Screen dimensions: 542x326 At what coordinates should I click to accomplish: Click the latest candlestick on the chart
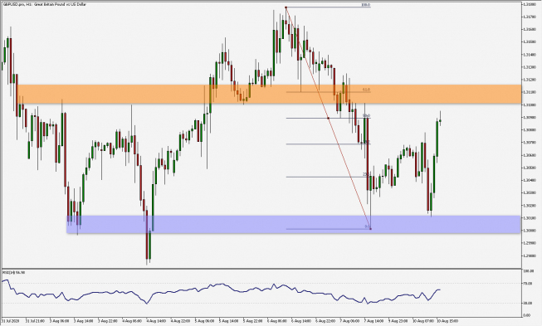click(440, 119)
